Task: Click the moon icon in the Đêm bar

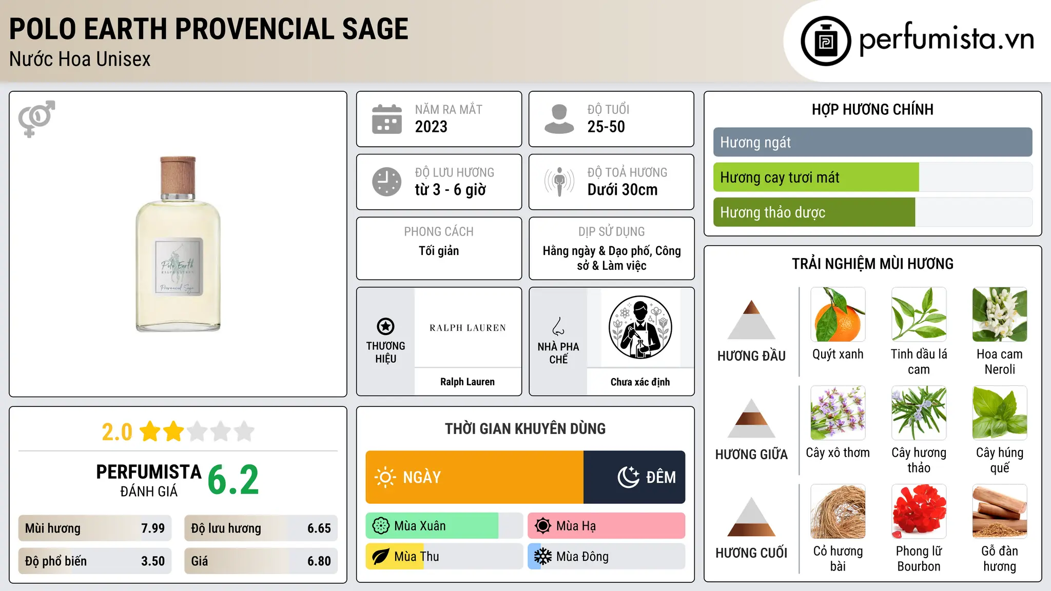Action: click(x=629, y=477)
